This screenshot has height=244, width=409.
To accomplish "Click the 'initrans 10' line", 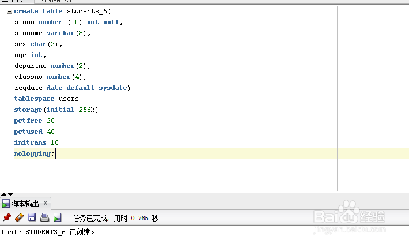I will tap(36, 142).
